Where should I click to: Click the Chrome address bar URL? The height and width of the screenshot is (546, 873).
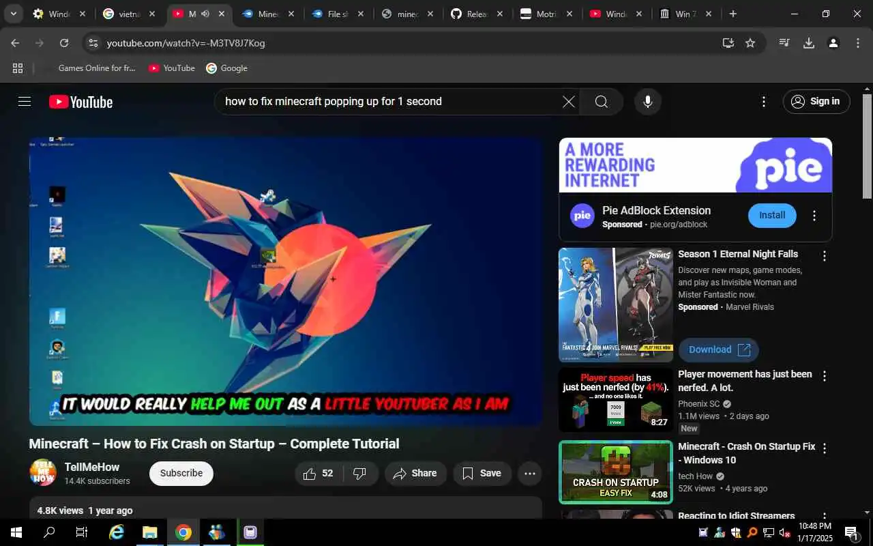click(x=186, y=43)
